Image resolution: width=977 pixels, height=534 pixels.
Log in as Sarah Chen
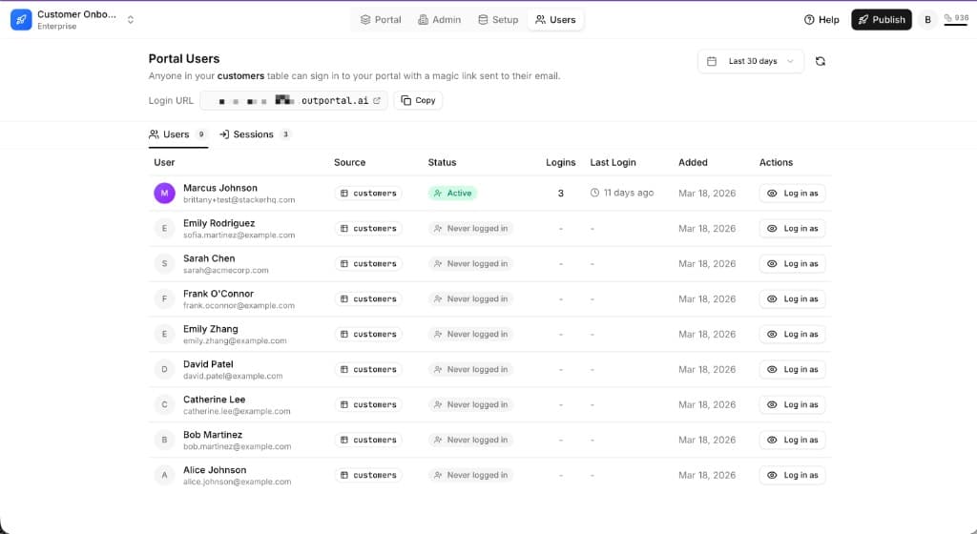793,264
